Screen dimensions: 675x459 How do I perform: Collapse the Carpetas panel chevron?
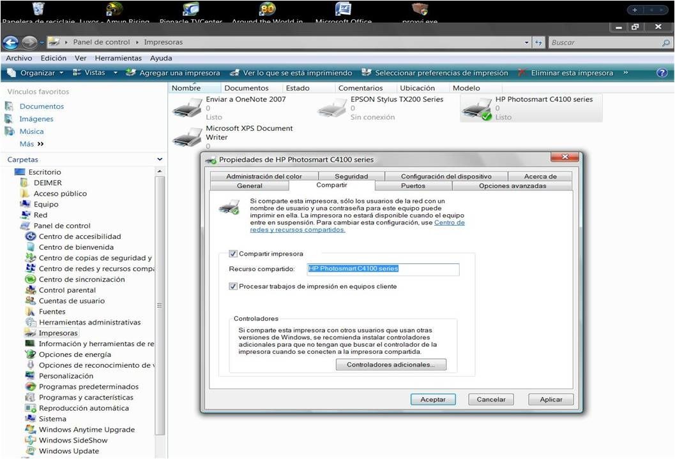[x=160, y=159]
